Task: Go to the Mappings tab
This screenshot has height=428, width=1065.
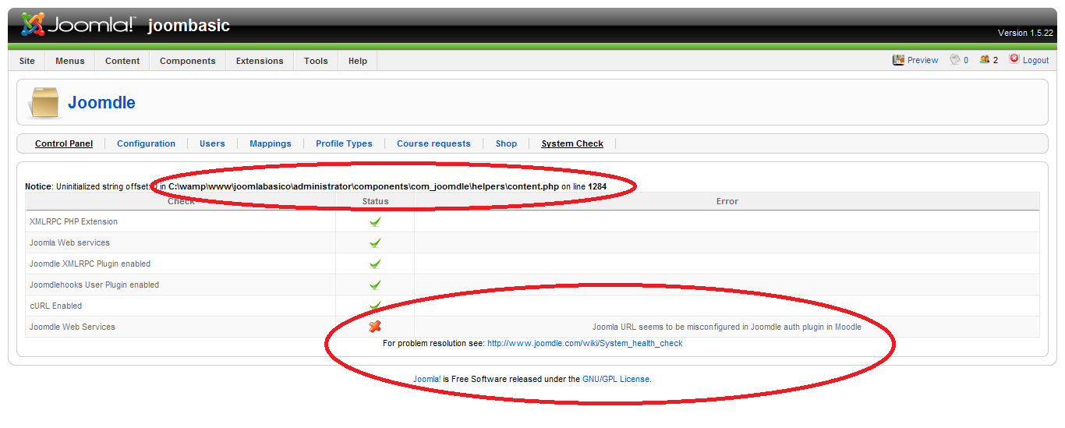Action: tap(271, 143)
